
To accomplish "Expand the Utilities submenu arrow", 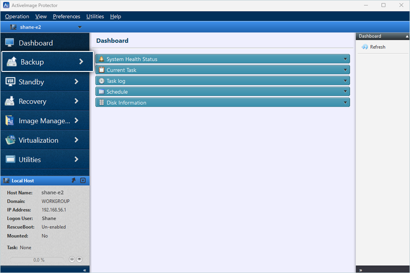I will pos(77,159).
